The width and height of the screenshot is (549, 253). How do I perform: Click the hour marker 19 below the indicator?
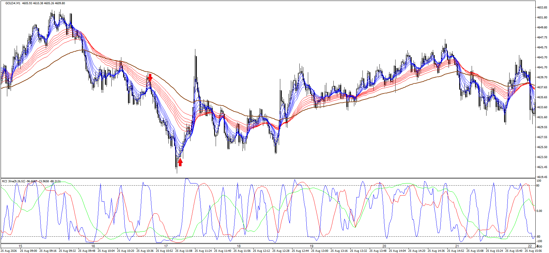[312, 246]
